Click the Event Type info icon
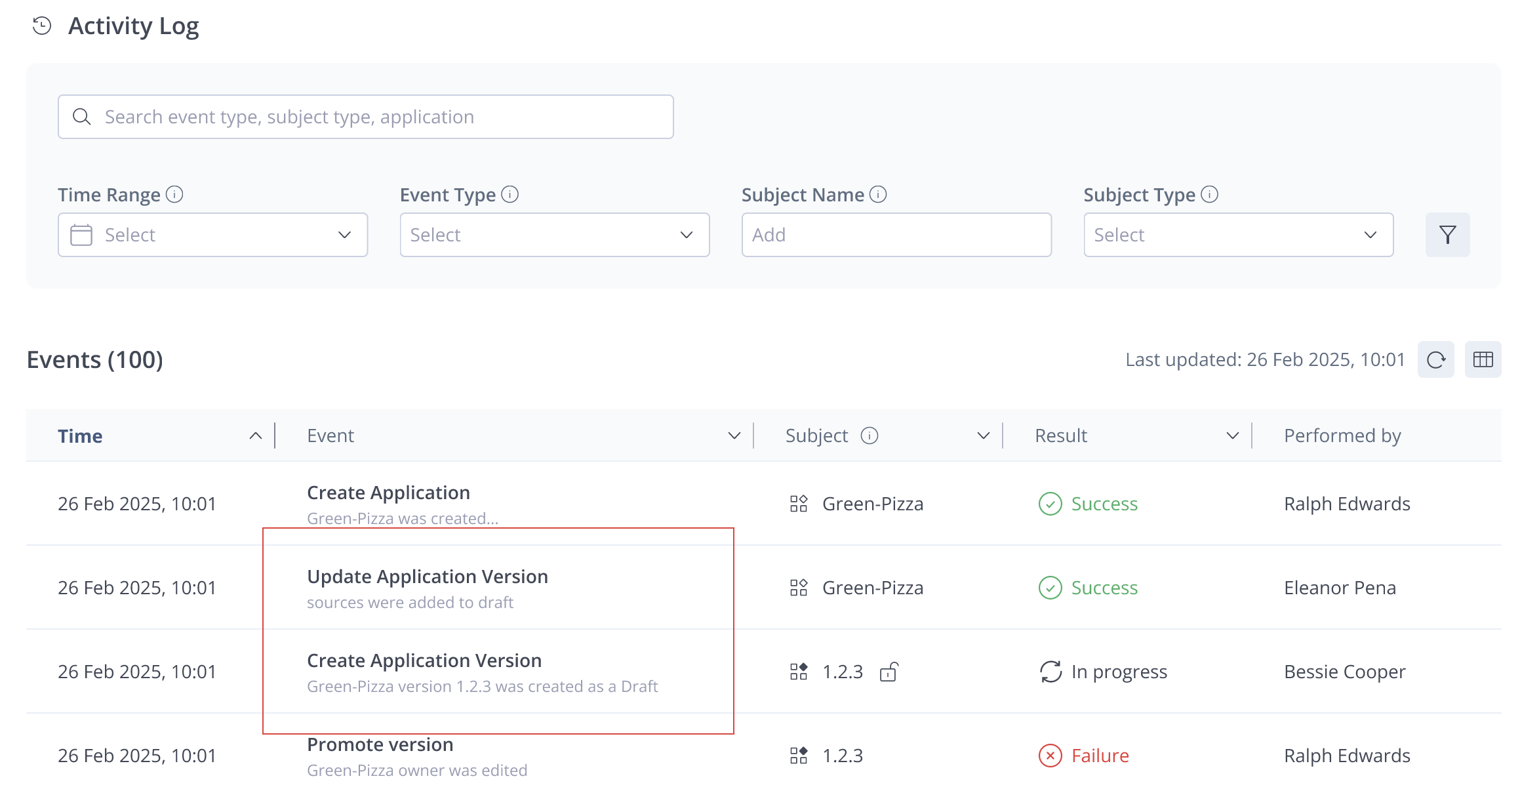The width and height of the screenshot is (1520, 791). [x=510, y=195]
